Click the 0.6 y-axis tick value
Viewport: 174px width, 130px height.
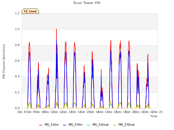tap(17, 61)
